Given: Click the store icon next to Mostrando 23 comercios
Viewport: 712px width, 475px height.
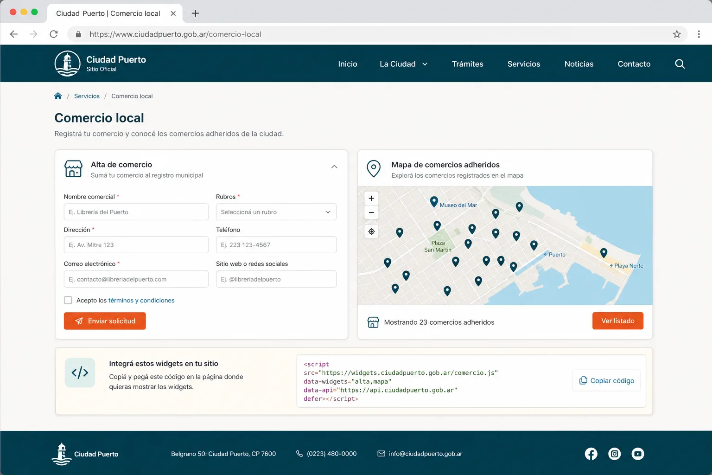Looking at the screenshot, I should (373, 322).
